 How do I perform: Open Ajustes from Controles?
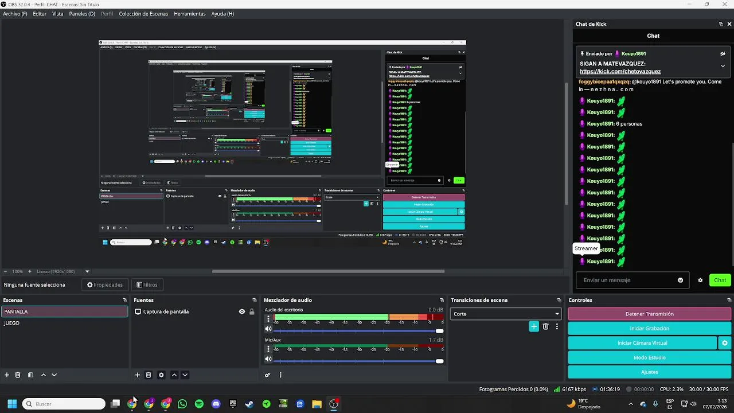[x=650, y=372]
